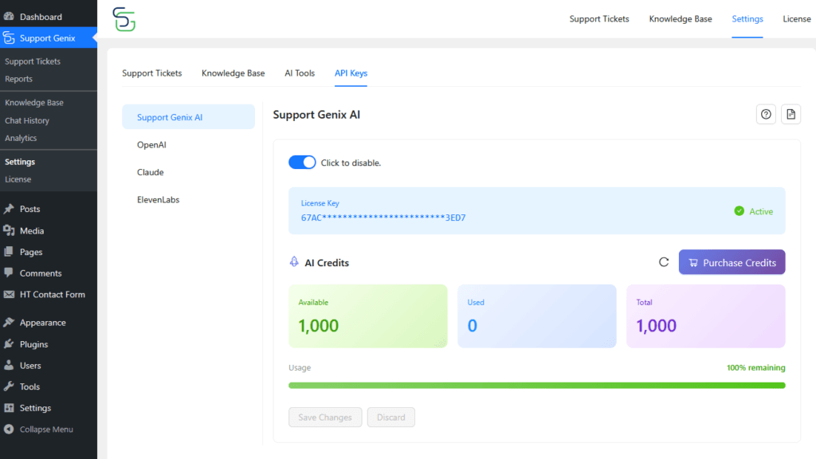Click the Media icon in sidebar
Viewport: 816px width, 459px height.
coord(9,231)
